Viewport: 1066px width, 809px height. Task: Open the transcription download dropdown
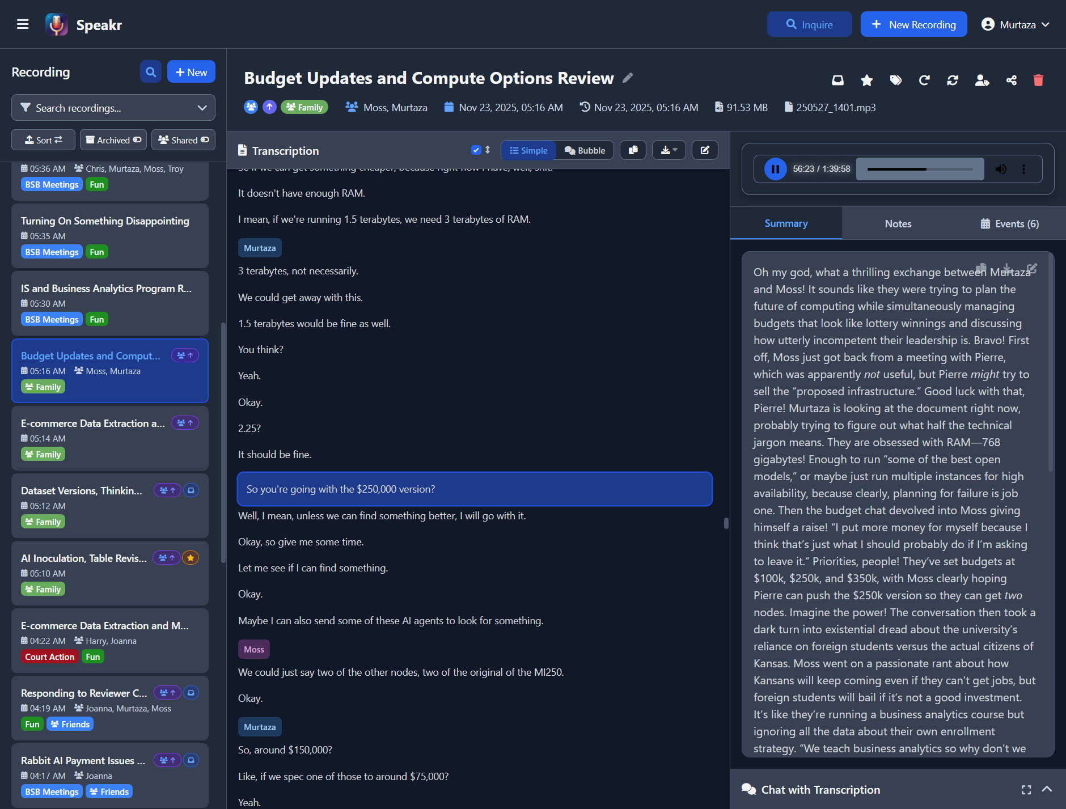(x=669, y=150)
